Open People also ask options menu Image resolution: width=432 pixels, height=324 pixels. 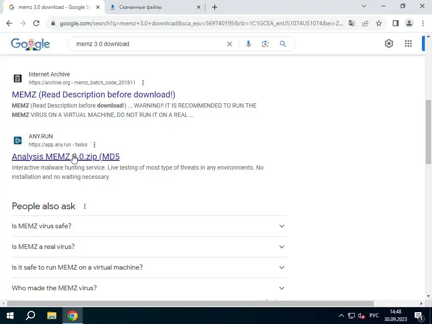point(84,206)
